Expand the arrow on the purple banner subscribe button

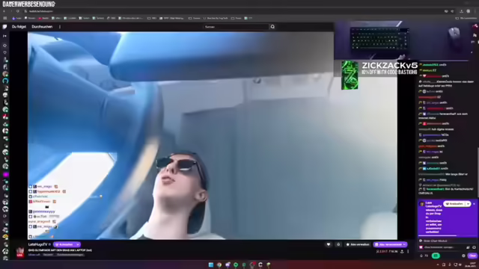tap(468, 203)
